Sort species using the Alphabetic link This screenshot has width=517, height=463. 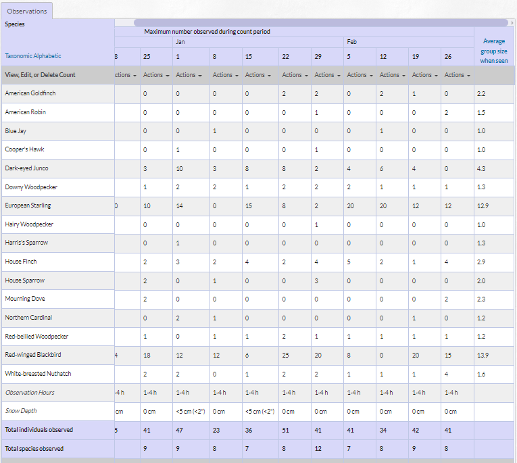tap(47, 56)
